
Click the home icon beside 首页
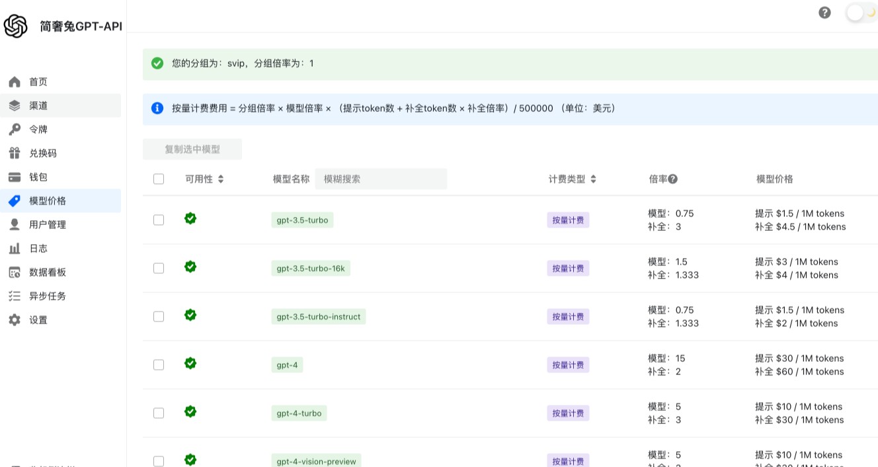pyautogui.click(x=15, y=82)
